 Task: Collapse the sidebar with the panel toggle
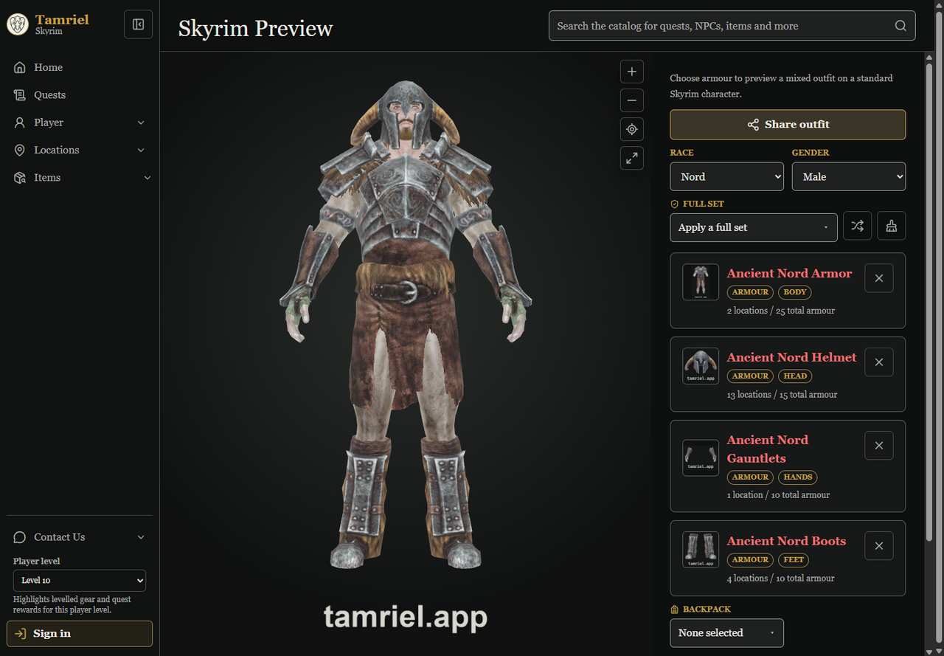[x=138, y=24]
